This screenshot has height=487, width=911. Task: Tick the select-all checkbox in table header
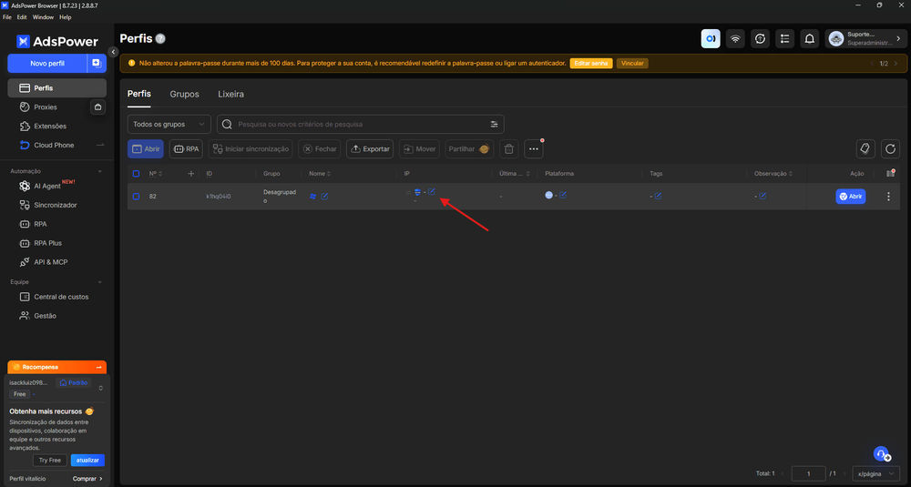(x=136, y=174)
